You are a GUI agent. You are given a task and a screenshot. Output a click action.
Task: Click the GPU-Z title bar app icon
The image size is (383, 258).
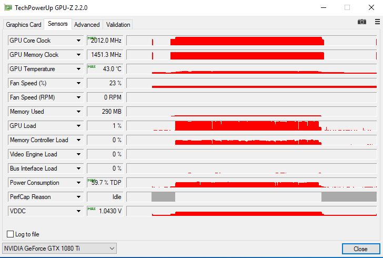click(x=8, y=8)
